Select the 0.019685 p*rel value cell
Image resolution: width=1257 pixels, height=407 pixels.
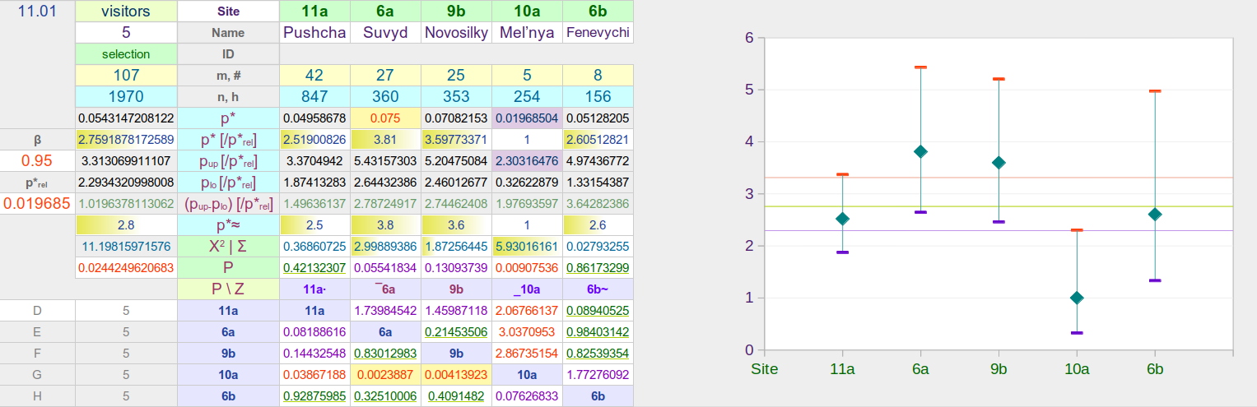point(37,203)
